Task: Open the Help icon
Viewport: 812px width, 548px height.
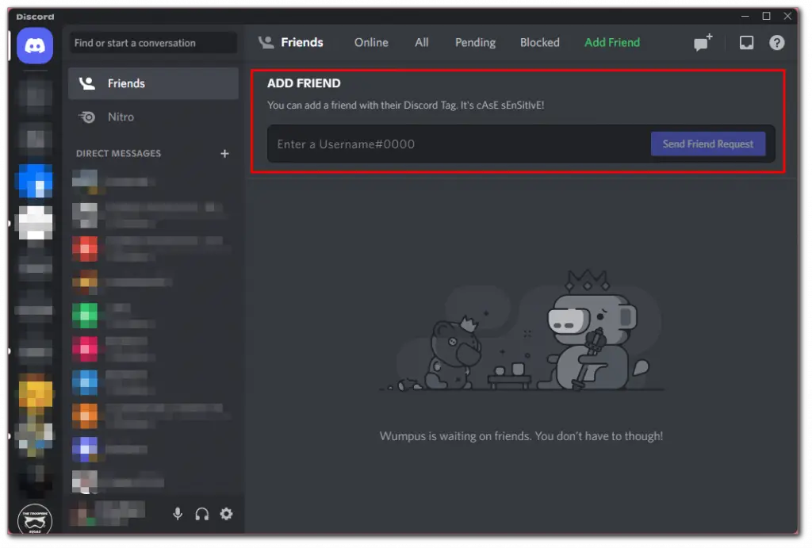Action: (x=776, y=42)
